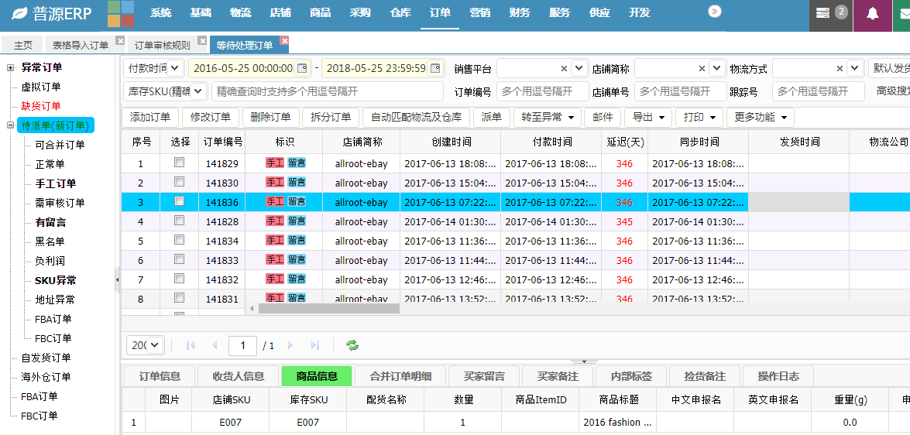This screenshot has width=910, height=435.
Task: Open the 库存SKU search type dropdown
Action: 198,91
